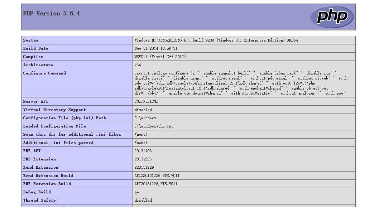Select the 20131106 PHP API value
Screen dimensions: 384x207
click(x=143, y=151)
